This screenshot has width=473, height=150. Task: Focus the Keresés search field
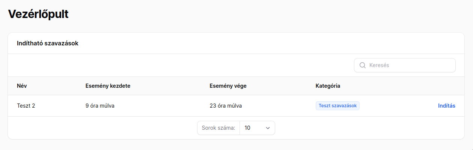tap(405, 65)
